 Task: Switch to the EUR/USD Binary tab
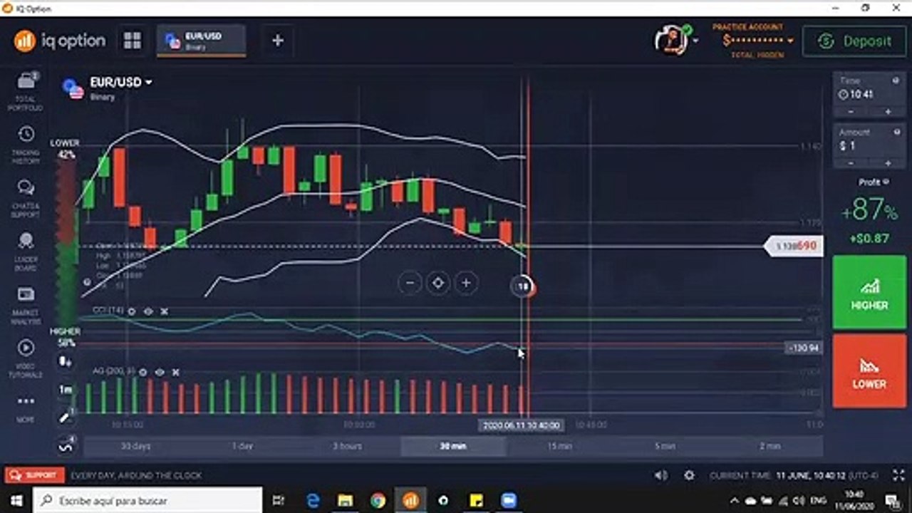click(x=202, y=41)
